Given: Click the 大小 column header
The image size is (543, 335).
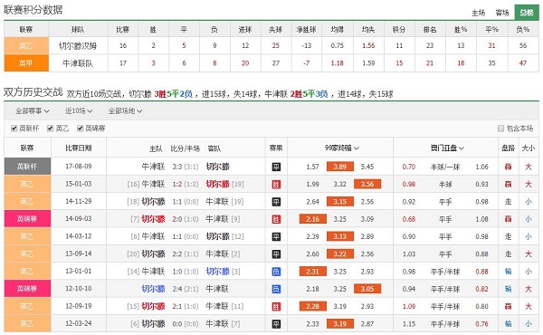Looking at the screenshot, I should tap(529, 148).
